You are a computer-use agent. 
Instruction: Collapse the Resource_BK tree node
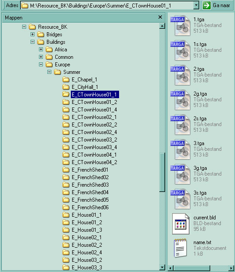[x=24, y=27]
